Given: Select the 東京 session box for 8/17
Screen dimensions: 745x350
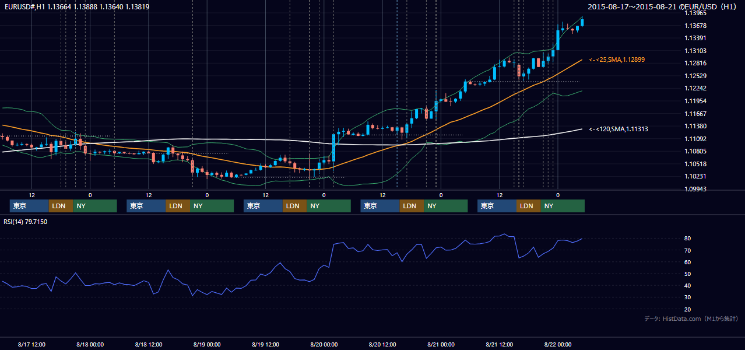Looking at the screenshot, I should [x=29, y=206].
